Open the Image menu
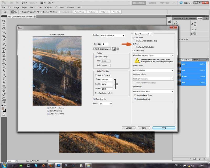210x168 pixels. (17, 7)
